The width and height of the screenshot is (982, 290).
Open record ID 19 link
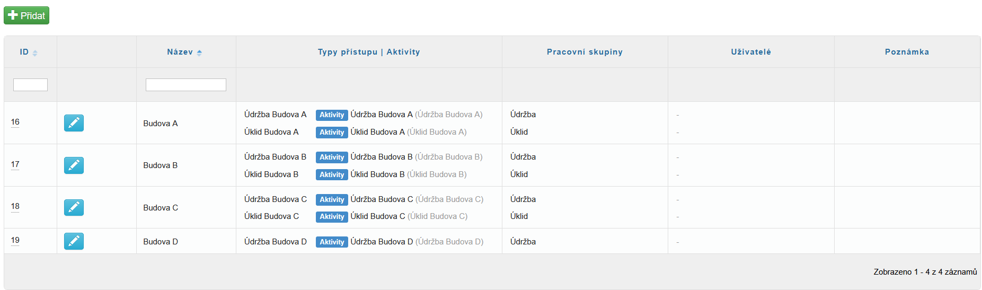pos(15,240)
